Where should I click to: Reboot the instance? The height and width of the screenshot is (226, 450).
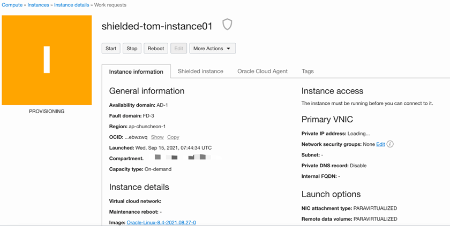tap(155, 49)
